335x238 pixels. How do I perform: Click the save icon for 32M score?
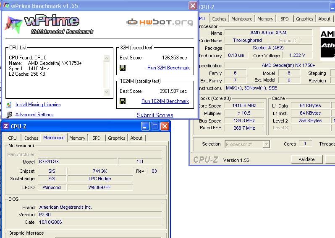click(123, 68)
